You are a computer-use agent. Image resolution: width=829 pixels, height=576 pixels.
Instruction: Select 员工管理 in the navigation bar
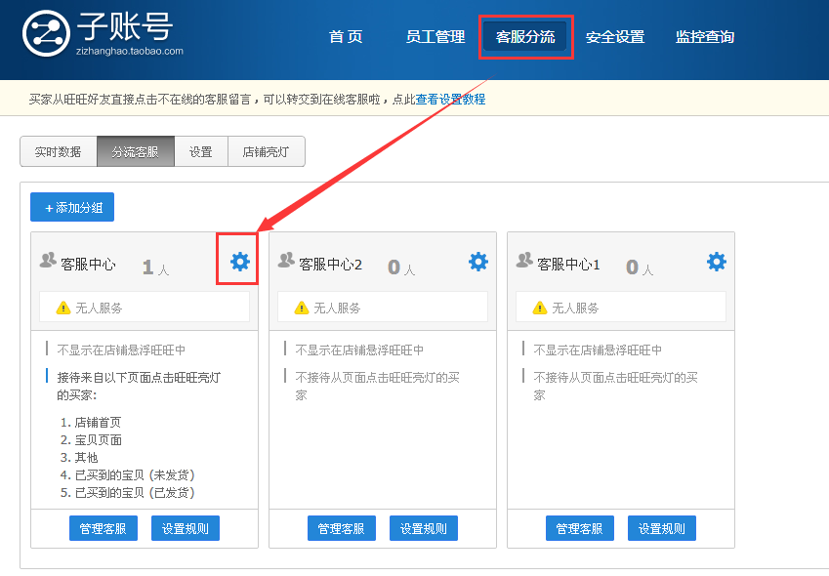[x=434, y=36]
